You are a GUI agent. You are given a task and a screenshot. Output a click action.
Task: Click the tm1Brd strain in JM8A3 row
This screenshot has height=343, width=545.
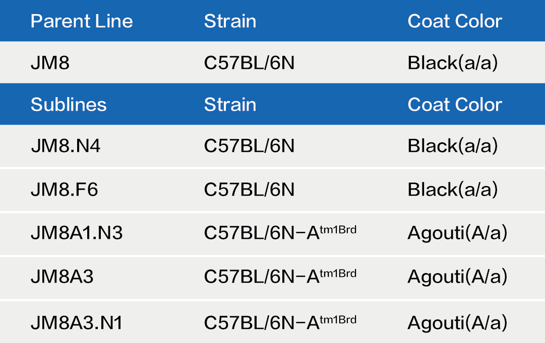(280, 276)
